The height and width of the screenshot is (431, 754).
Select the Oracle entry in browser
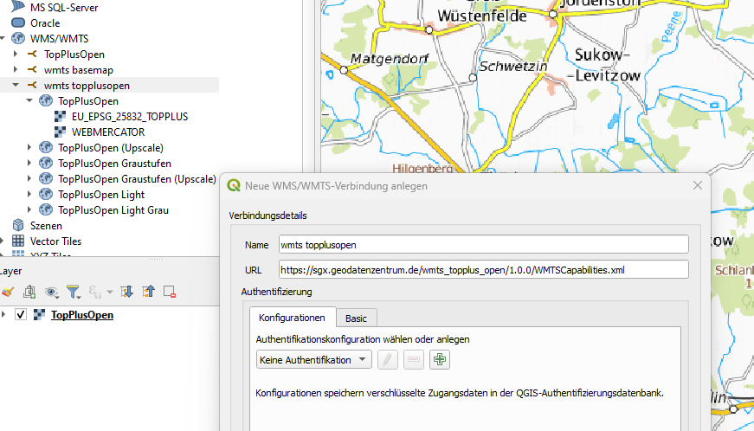[45, 23]
